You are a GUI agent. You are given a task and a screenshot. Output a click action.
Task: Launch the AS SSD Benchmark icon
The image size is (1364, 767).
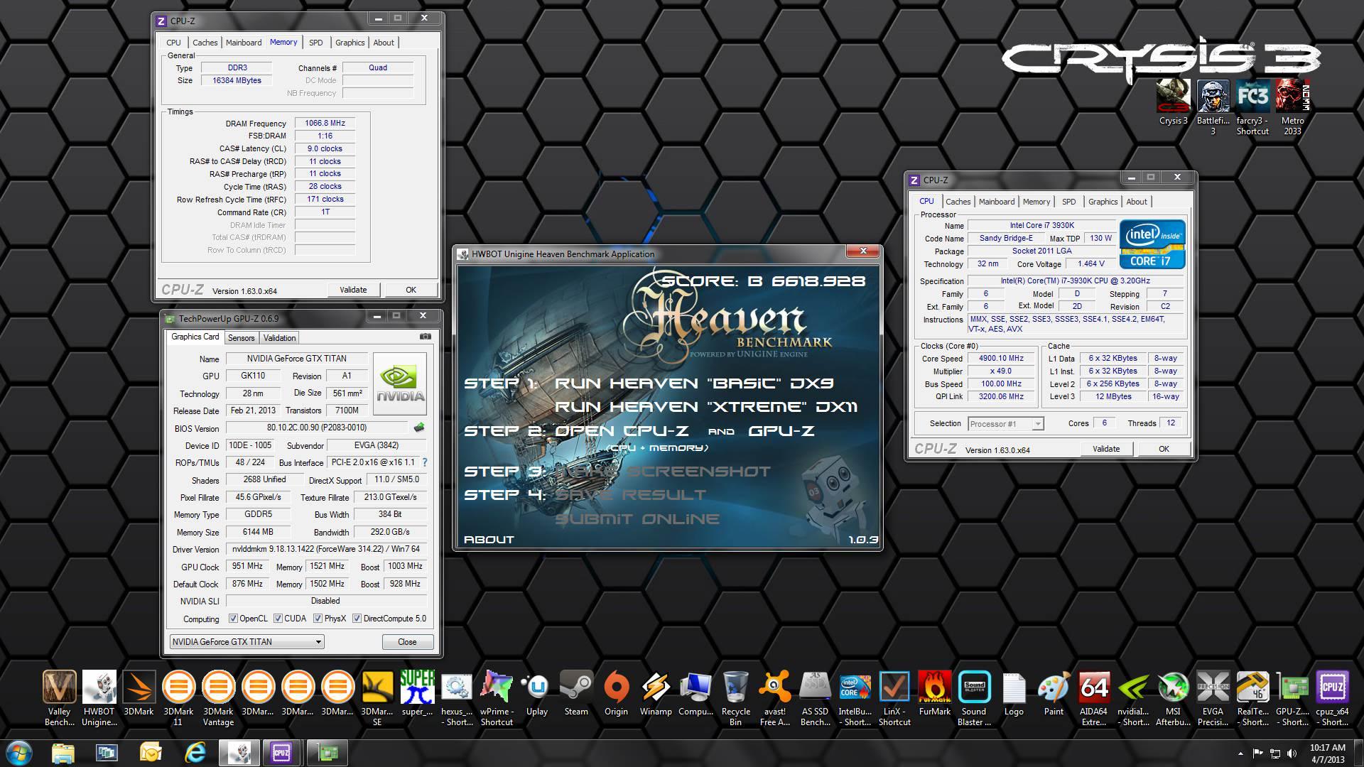(x=815, y=697)
